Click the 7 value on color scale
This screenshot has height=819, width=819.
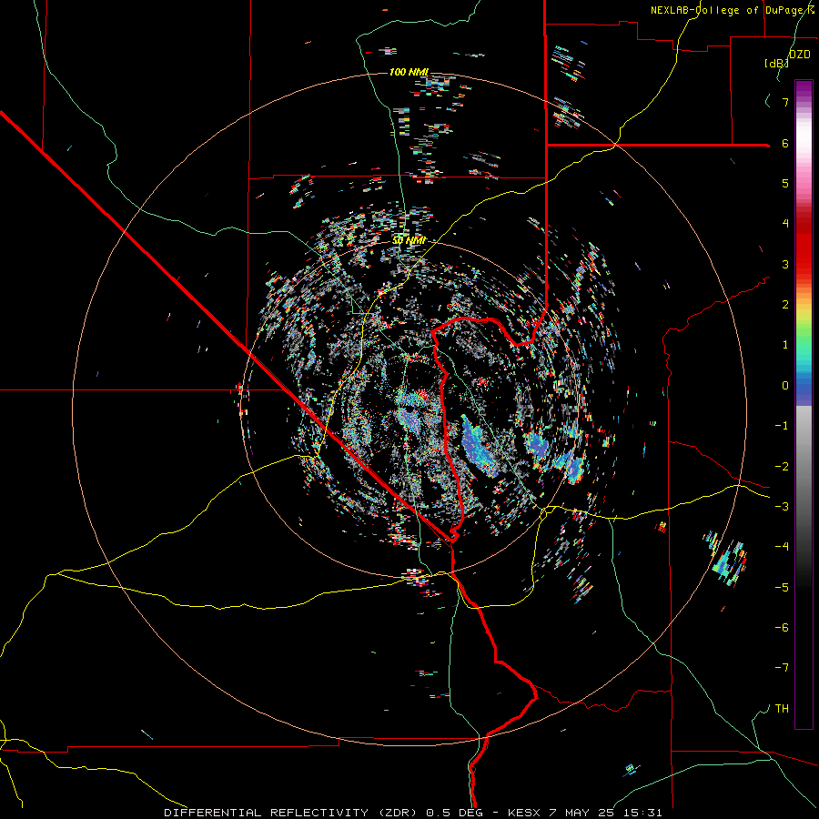tap(785, 102)
